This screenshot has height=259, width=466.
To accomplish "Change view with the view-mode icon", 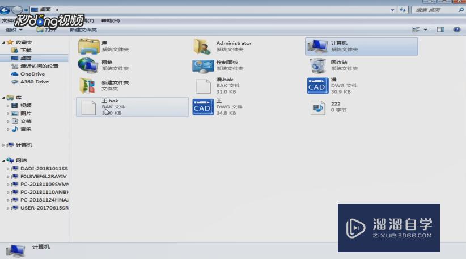I will [416, 30].
